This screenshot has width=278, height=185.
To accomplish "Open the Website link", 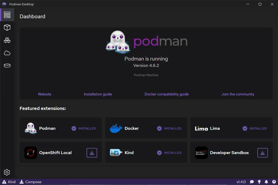I will pos(44,94).
